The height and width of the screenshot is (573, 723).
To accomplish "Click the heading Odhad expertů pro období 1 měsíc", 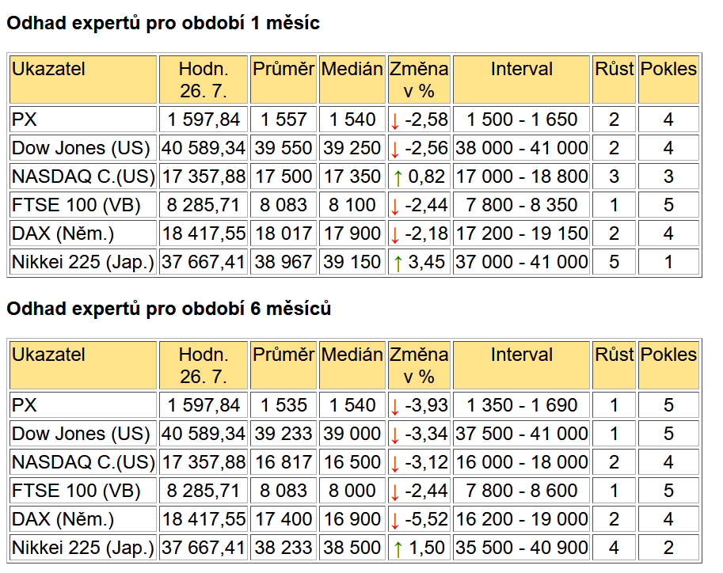I will click(163, 23).
